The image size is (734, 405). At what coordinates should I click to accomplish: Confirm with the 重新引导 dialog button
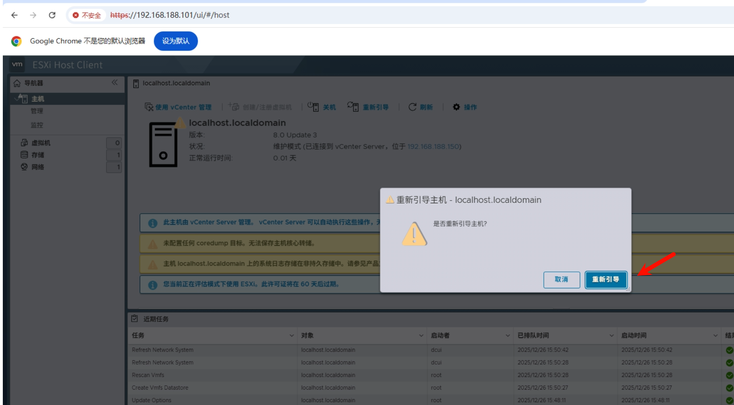(605, 280)
